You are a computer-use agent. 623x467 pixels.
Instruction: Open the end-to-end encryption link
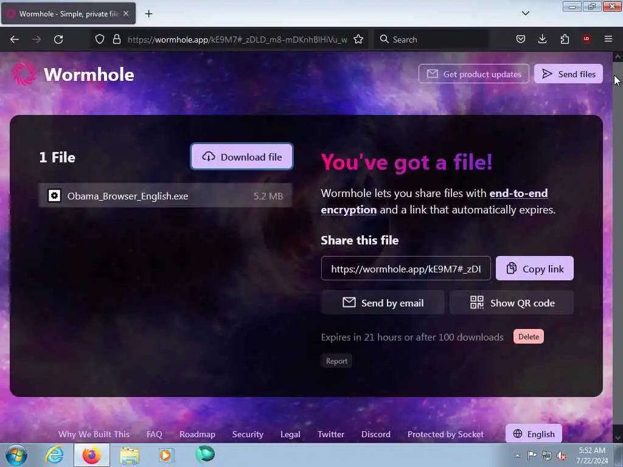tap(434, 202)
